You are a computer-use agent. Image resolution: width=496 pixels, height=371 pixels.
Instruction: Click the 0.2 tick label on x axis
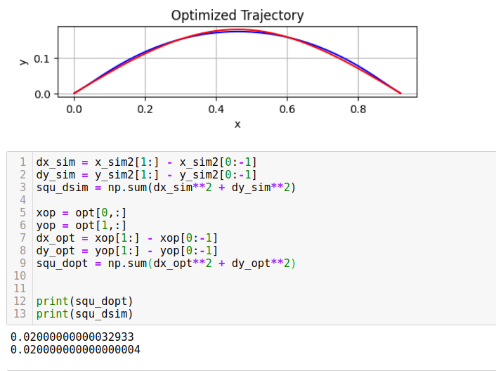145,110
